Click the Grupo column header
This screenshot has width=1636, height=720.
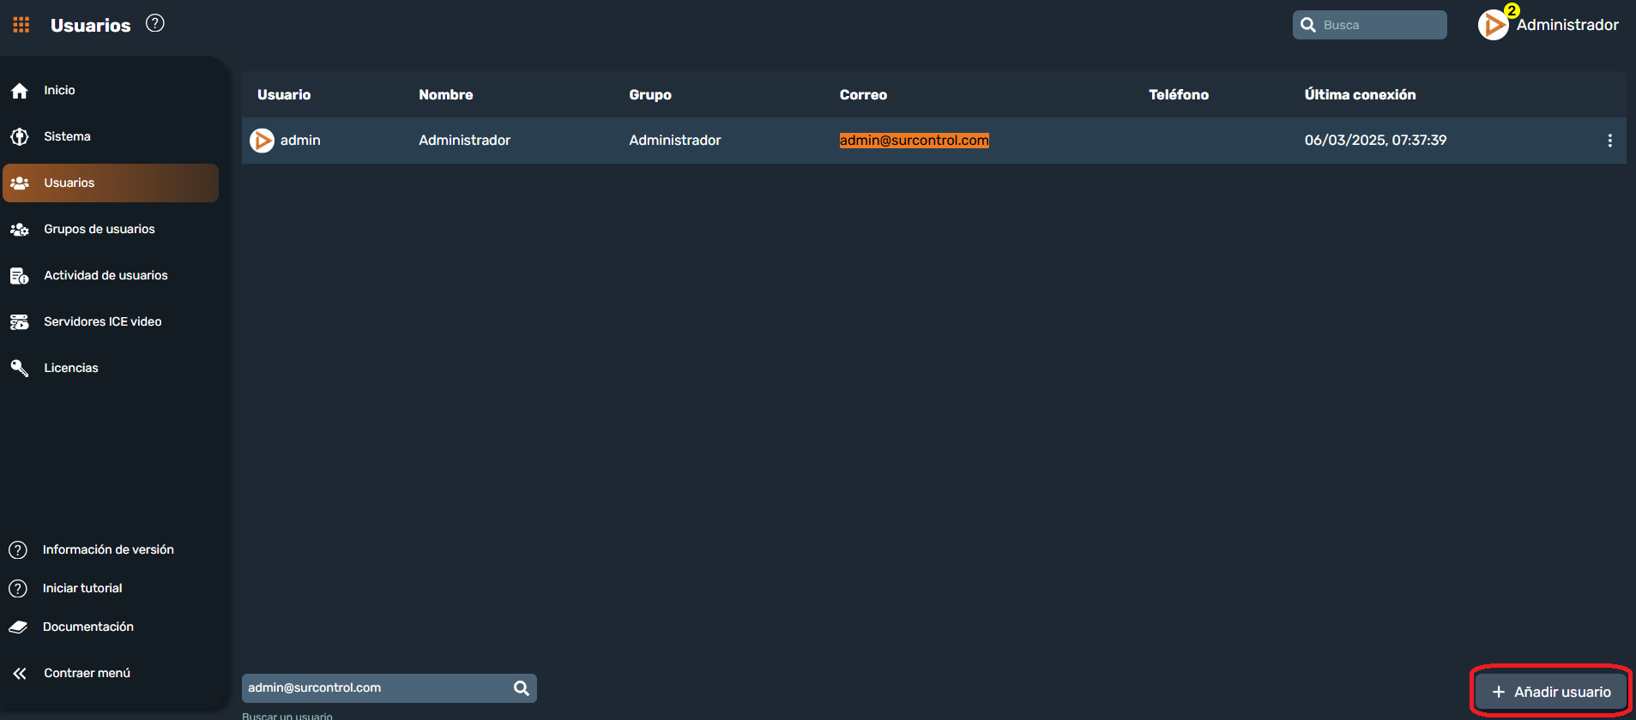(x=650, y=94)
